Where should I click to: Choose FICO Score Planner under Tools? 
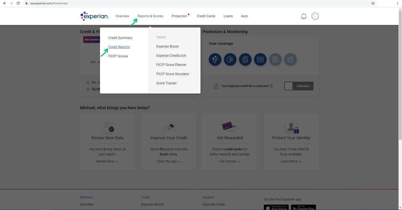[x=171, y=65]
